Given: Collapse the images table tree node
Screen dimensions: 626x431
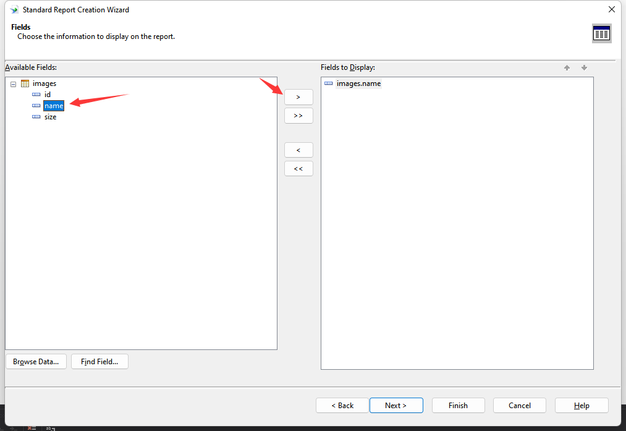Looking at the screenshot, I should click(x=13, y=83).
